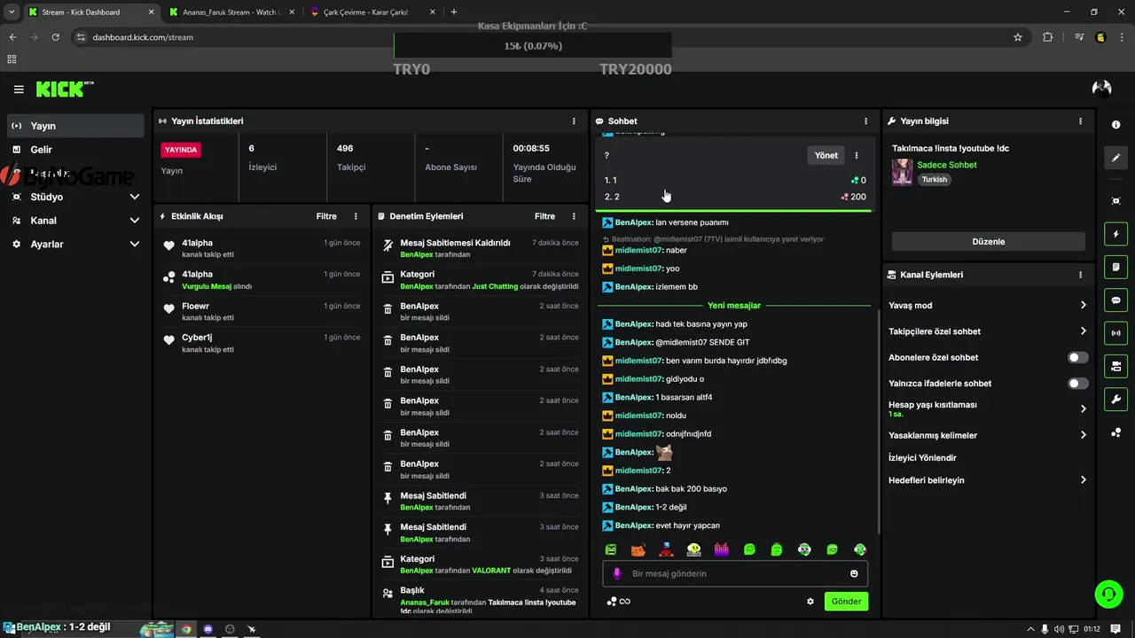Image resolution: width=1135 pixels, height=638 pixels.
Task: Open Hesap yaşı kısıtlaması options
Action: click(x=1083, y=409)
